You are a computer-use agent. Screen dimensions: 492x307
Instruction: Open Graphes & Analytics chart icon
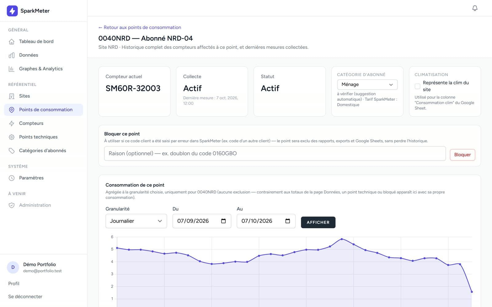(x=12, y=69)
